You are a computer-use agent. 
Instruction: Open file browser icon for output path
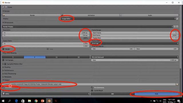(177, 84)
